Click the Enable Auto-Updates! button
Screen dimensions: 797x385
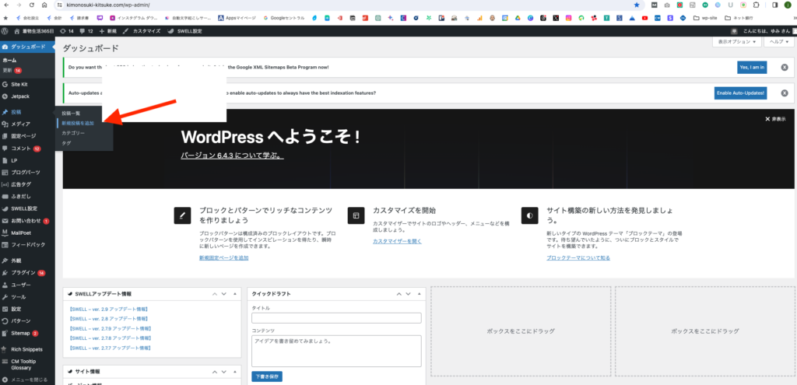click(740, 93)
